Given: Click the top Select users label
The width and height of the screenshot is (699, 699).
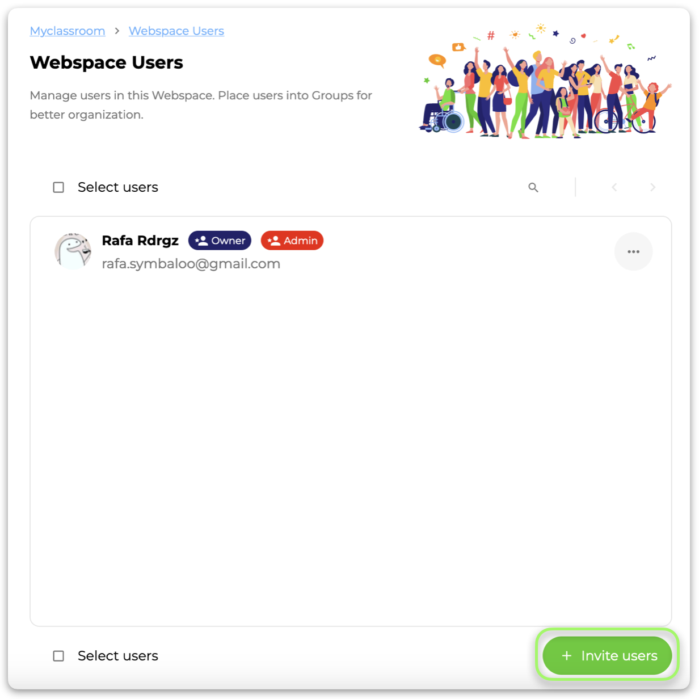Looking at the screenshot, I should (118, 187).
